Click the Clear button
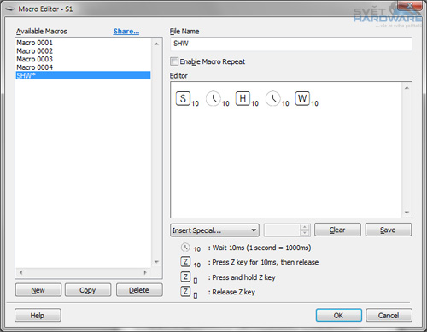The width and height of the screenshot is (427, 332). [x=337, y=230]
